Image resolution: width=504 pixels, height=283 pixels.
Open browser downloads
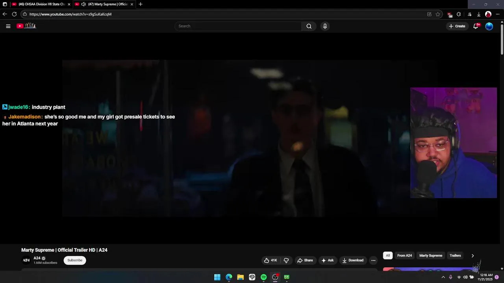point(478,14)
